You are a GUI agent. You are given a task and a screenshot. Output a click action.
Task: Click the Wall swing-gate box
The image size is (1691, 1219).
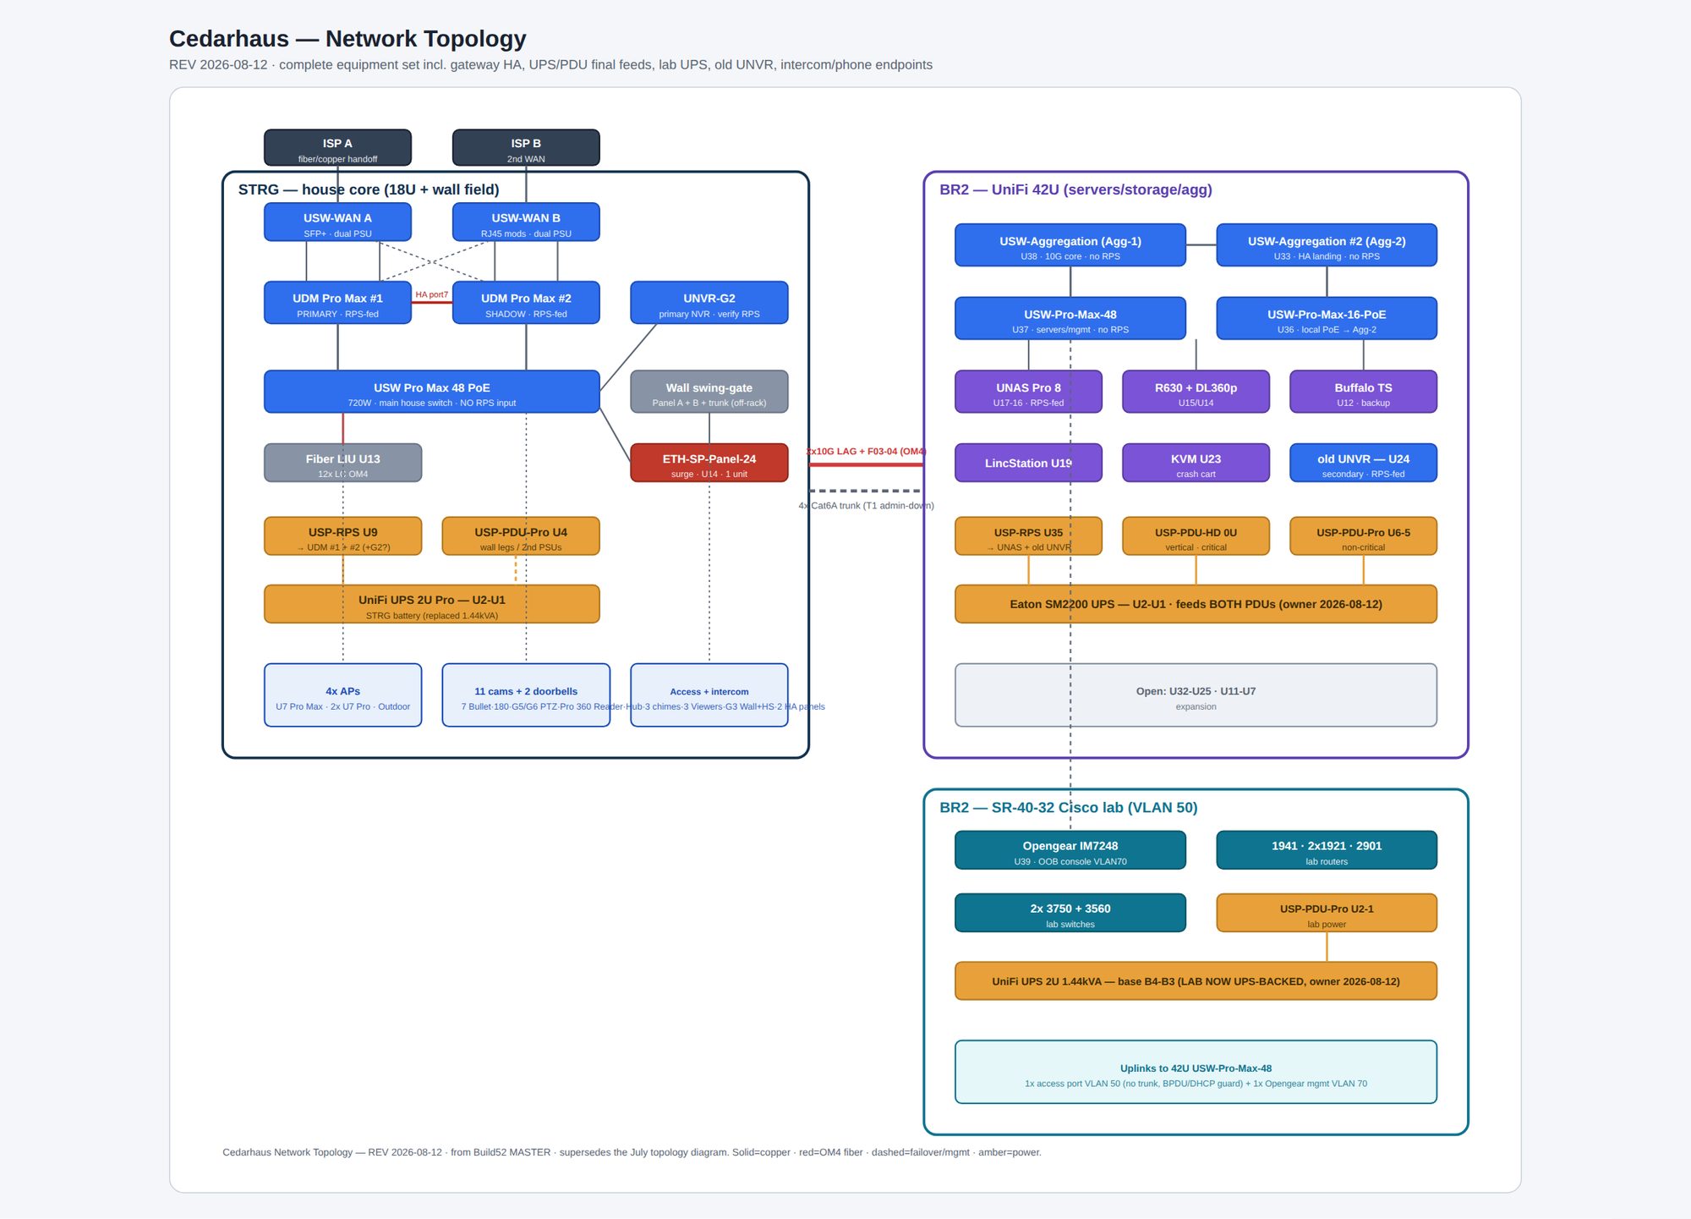tap(709, 392)
